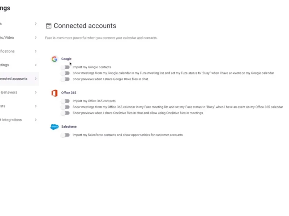Click the Salesforce heading label
Image resolution: width=289 pixels, height=216 pixels.
coord(69,127)
